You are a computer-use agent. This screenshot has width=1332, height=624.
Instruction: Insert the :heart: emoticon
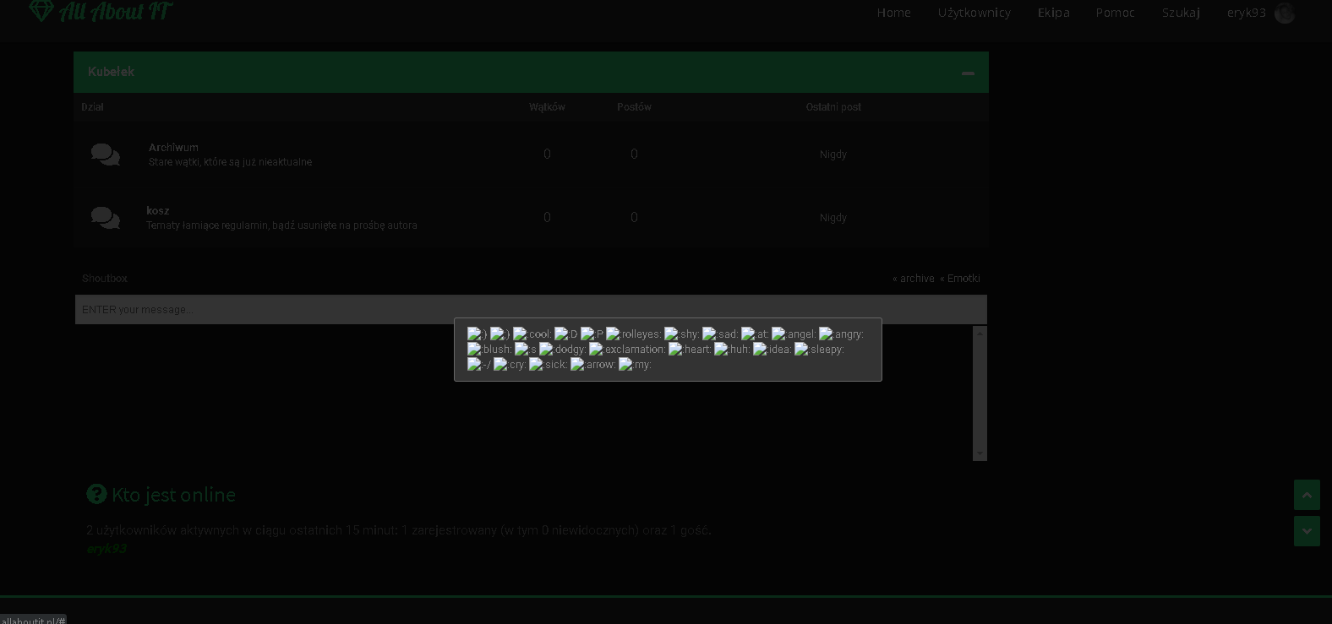[x=690, y=350]
